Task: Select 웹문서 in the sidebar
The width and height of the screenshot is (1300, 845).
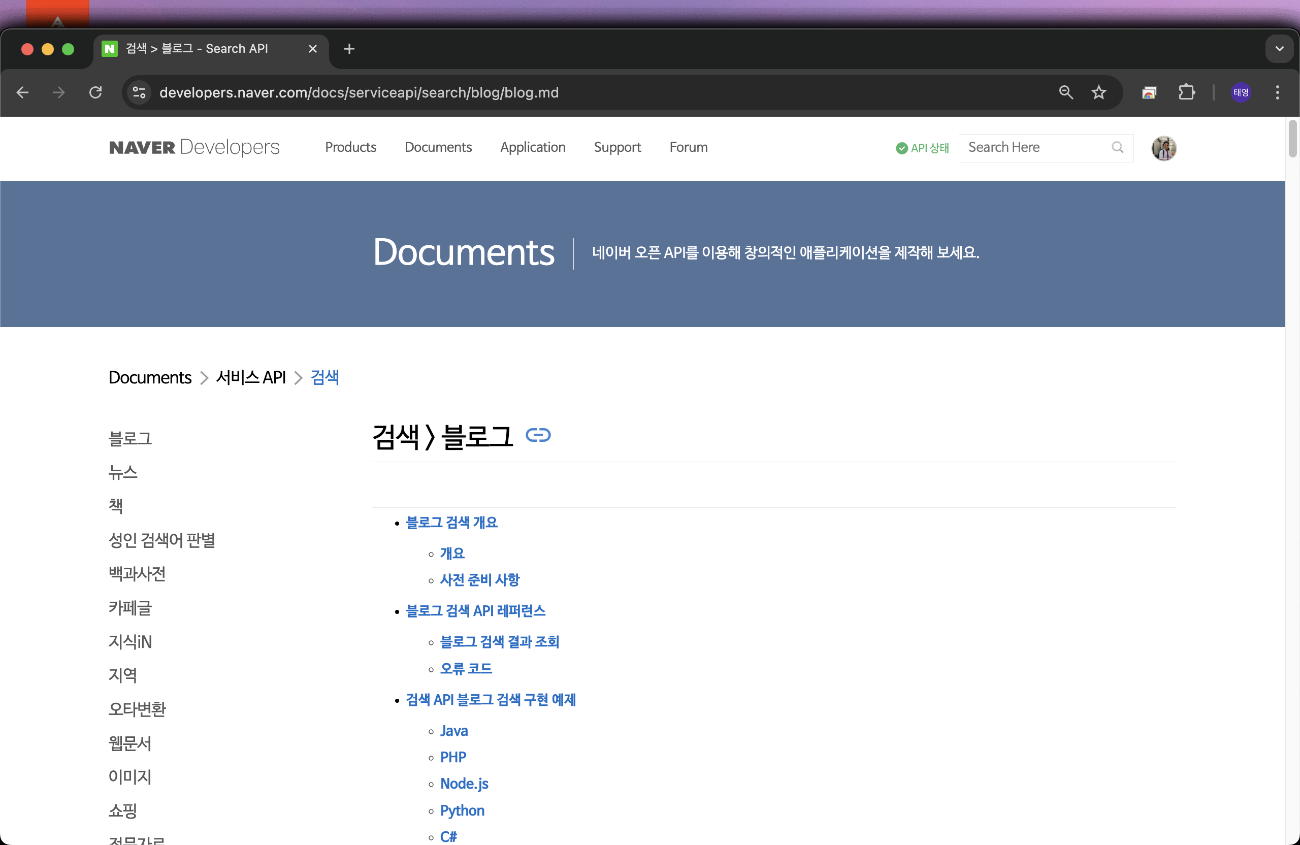Action: click(x=130, y=743)
